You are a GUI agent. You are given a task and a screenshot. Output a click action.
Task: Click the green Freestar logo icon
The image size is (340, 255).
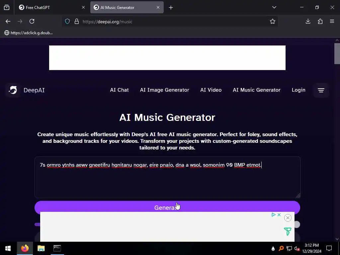point(288,231)
